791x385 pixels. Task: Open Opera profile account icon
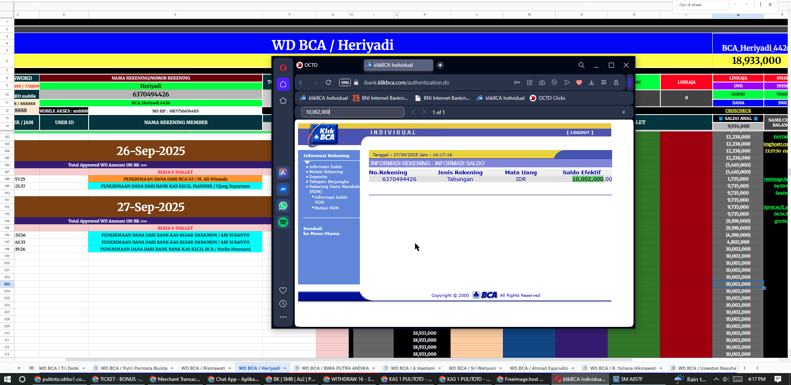click(x=616, y=82)
